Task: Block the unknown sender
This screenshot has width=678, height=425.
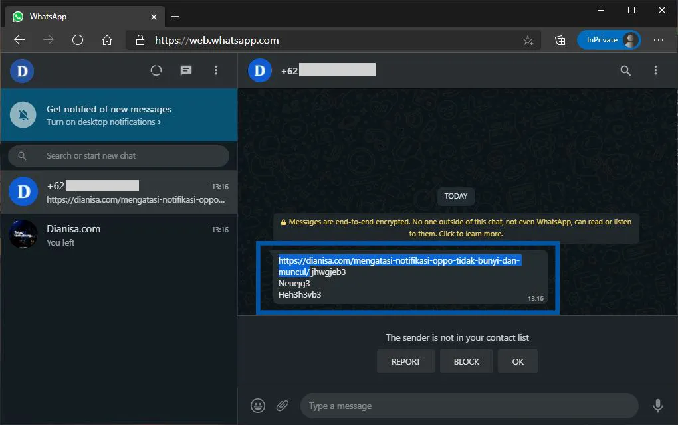Action: pyautogui.click(x=466, y=361)
